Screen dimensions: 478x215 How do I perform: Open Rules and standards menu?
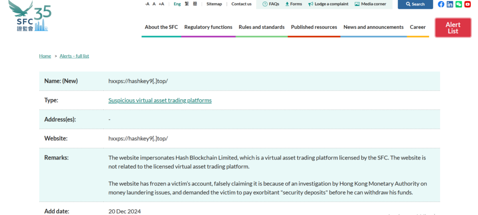tap(261, 27)
